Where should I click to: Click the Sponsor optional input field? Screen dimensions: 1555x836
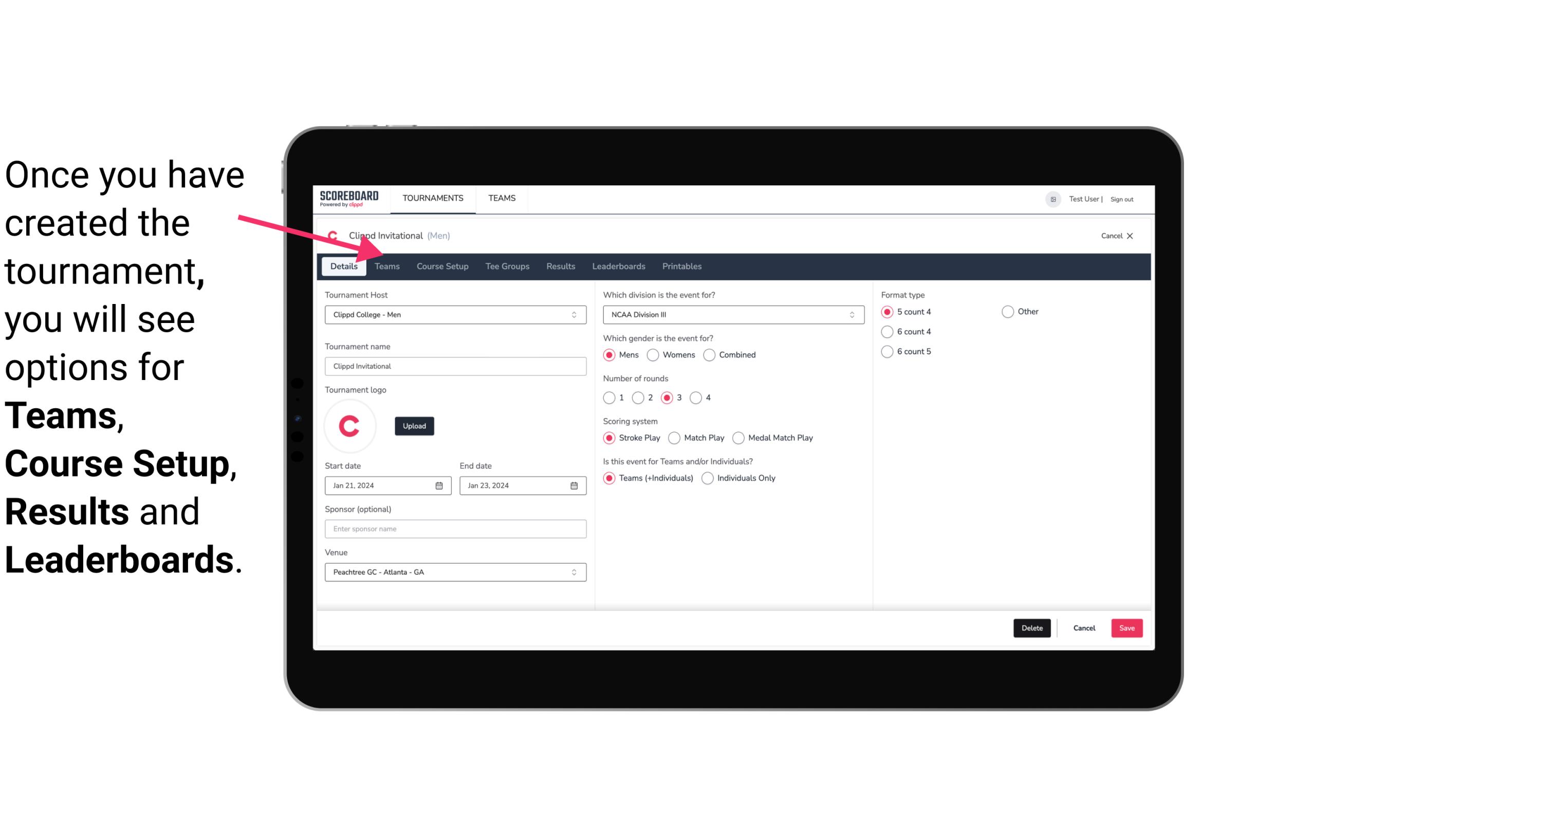[x=455, y=528]
